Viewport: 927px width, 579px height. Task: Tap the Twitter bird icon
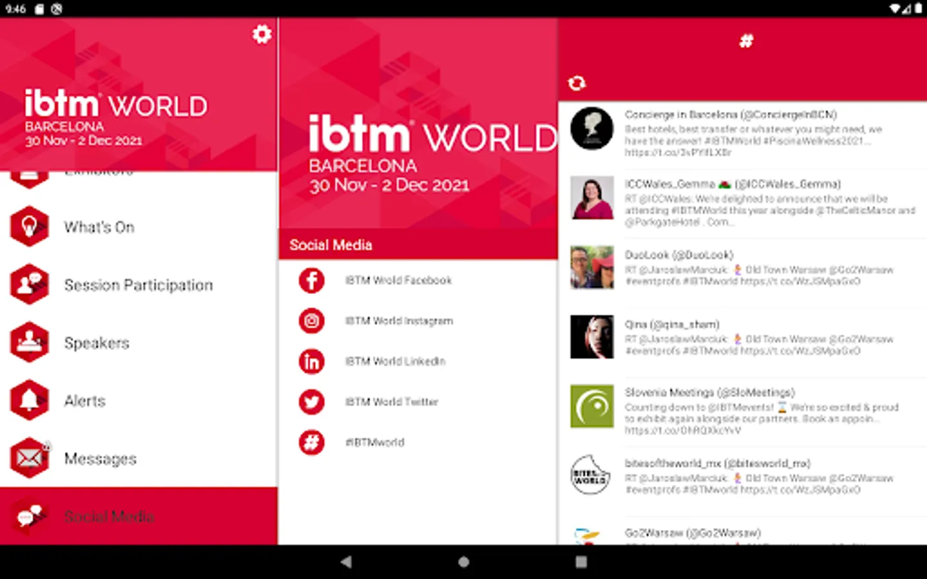tap(312, 402)
